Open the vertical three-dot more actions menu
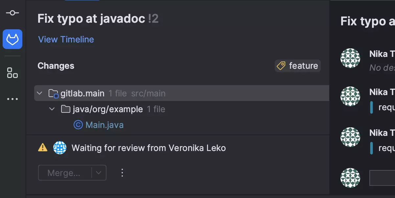Viewport: 395px width, 198px height. [122, 173]
